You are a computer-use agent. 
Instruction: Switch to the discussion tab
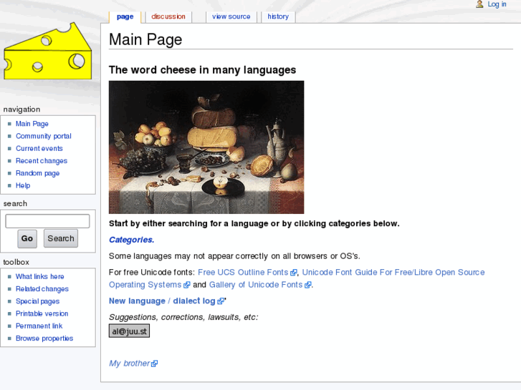(168, 16)
